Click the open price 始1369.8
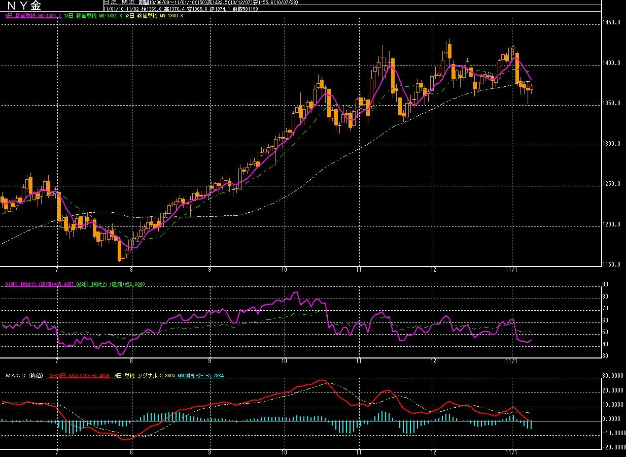 [151, 9]
